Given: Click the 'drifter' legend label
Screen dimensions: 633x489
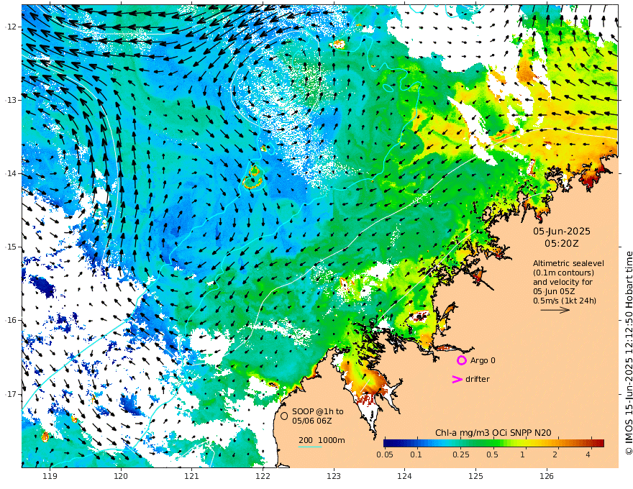Looking at the screenshot, I should pos(477,379).
